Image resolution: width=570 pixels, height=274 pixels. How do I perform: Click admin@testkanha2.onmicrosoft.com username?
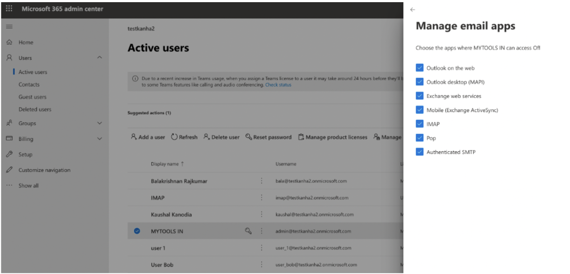313,231
